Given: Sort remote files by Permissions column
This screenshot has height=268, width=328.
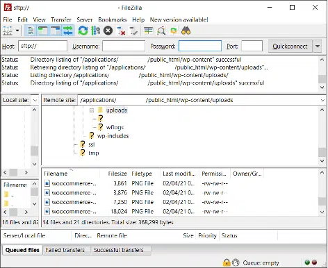Looking at the screenshot, I should 215,174.
